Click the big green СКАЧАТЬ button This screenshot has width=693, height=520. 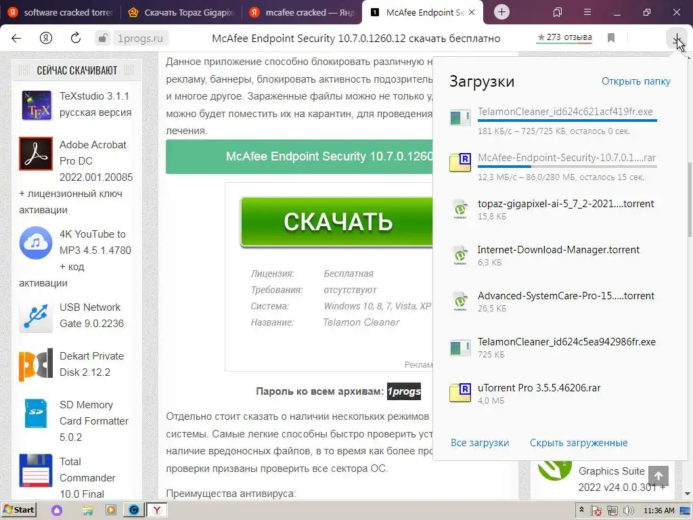[337, 221]
